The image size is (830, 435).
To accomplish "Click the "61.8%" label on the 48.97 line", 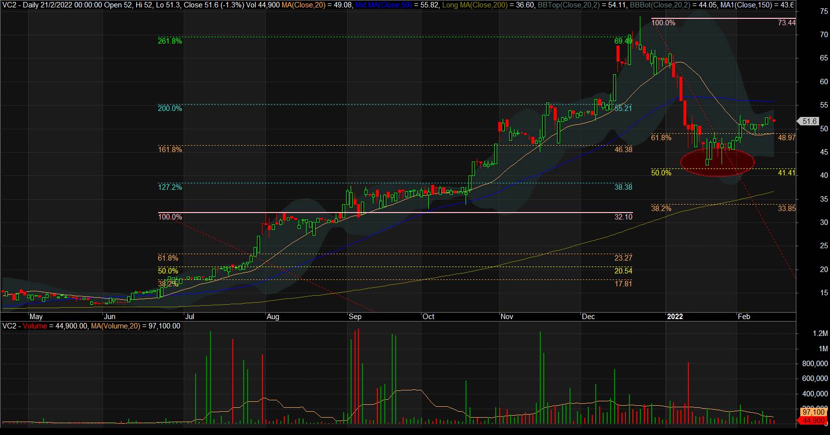I will point(661,138).
